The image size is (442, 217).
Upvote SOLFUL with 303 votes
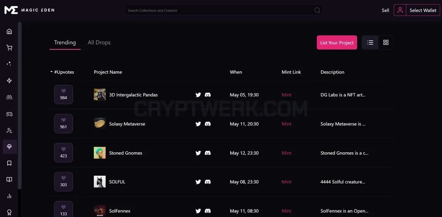coord(63,182)
